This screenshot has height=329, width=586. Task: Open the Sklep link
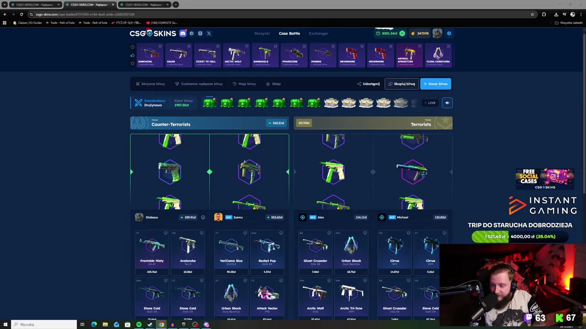tap(274, 84)
